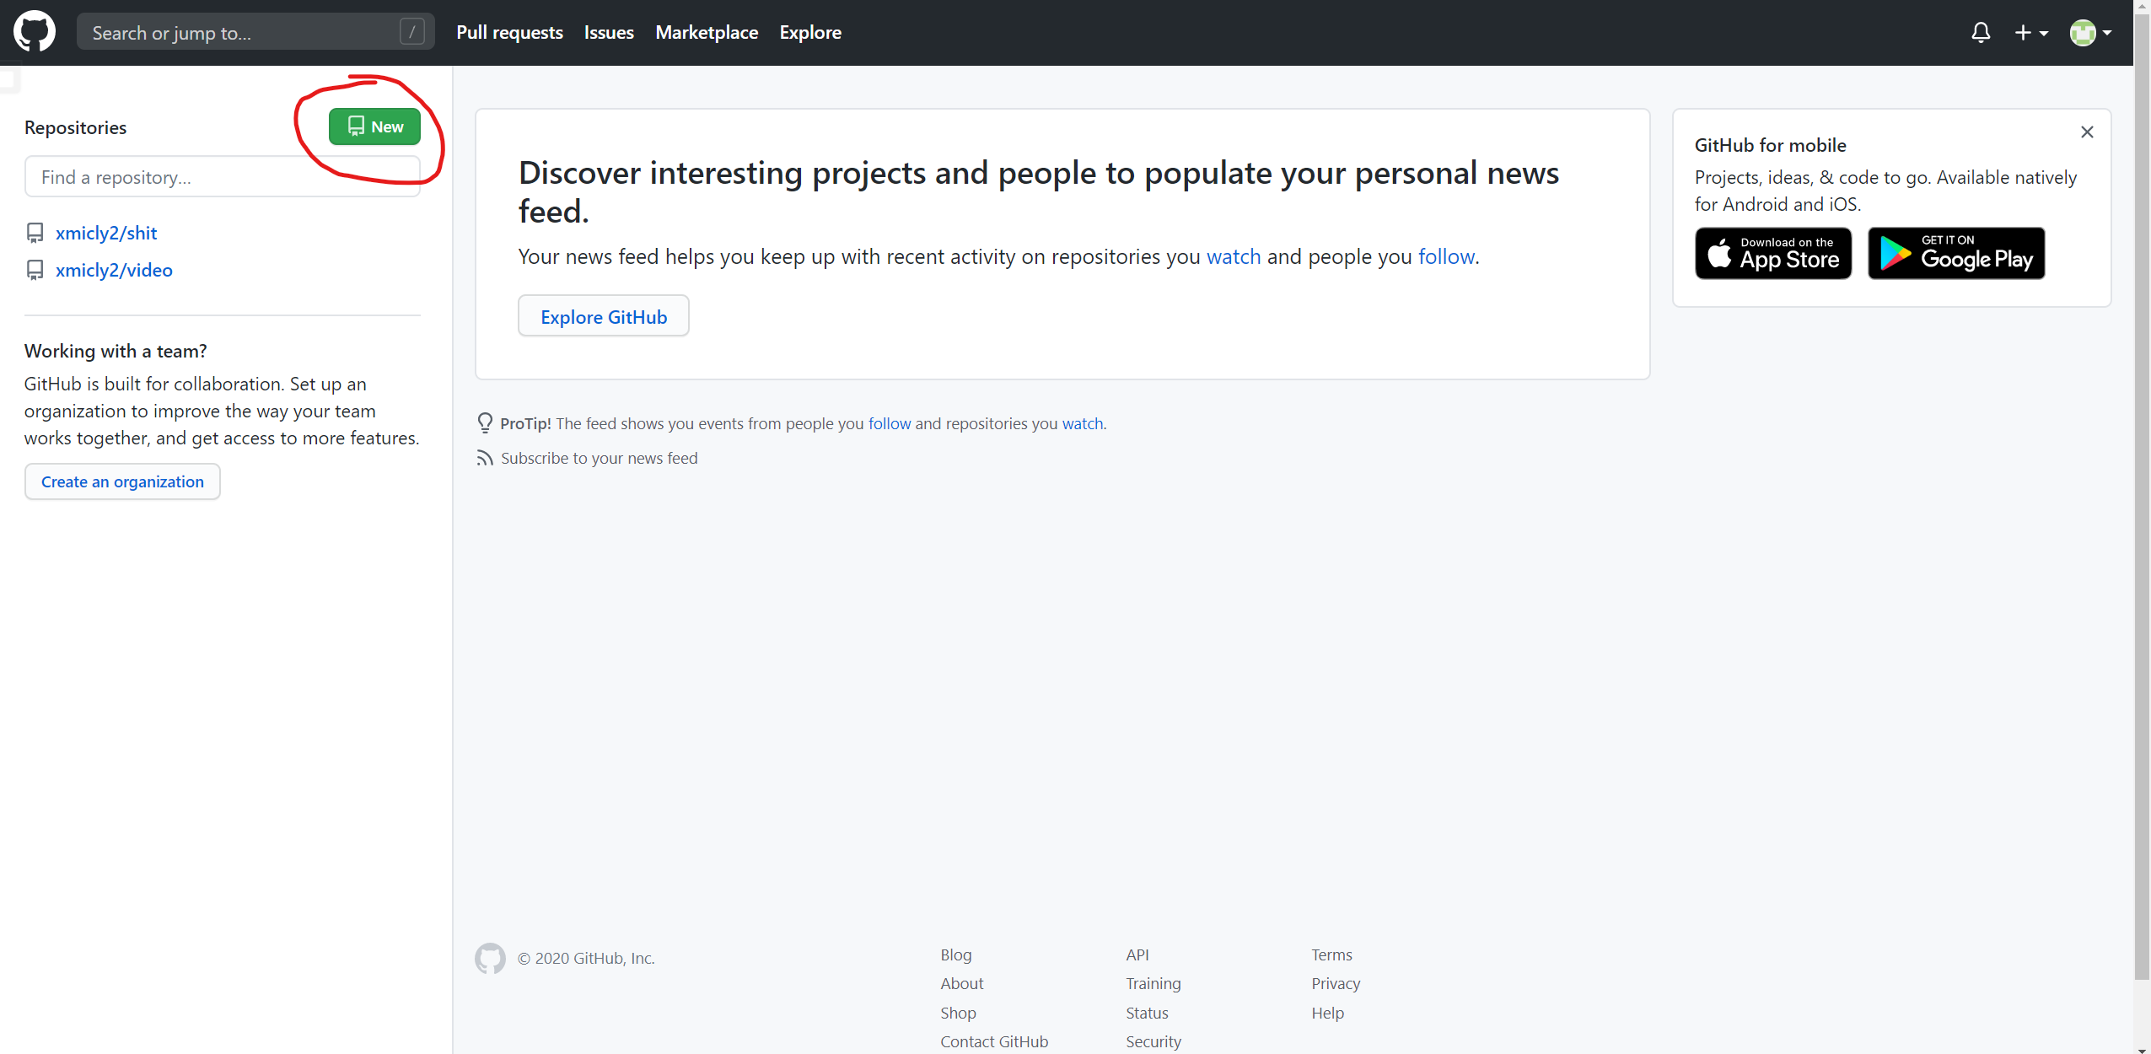Viewport: 2151px width, 1054px height.
Task: Open repository xmicly2/video
Action: coord(114,270)
